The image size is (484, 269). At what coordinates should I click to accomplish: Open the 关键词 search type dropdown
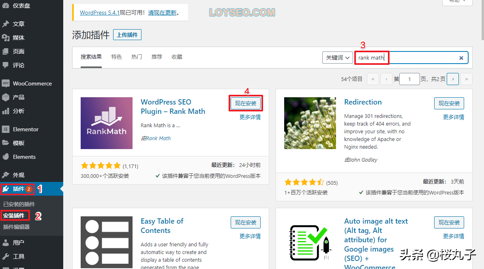(337, 58)
